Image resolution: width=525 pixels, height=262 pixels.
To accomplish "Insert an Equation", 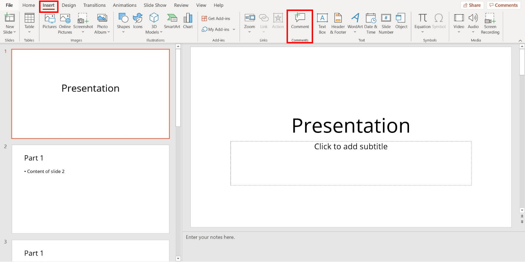I will click(422, 18).
